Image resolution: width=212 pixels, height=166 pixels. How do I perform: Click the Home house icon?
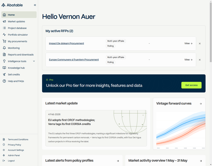pyautogui.click(x=4, y=15)
